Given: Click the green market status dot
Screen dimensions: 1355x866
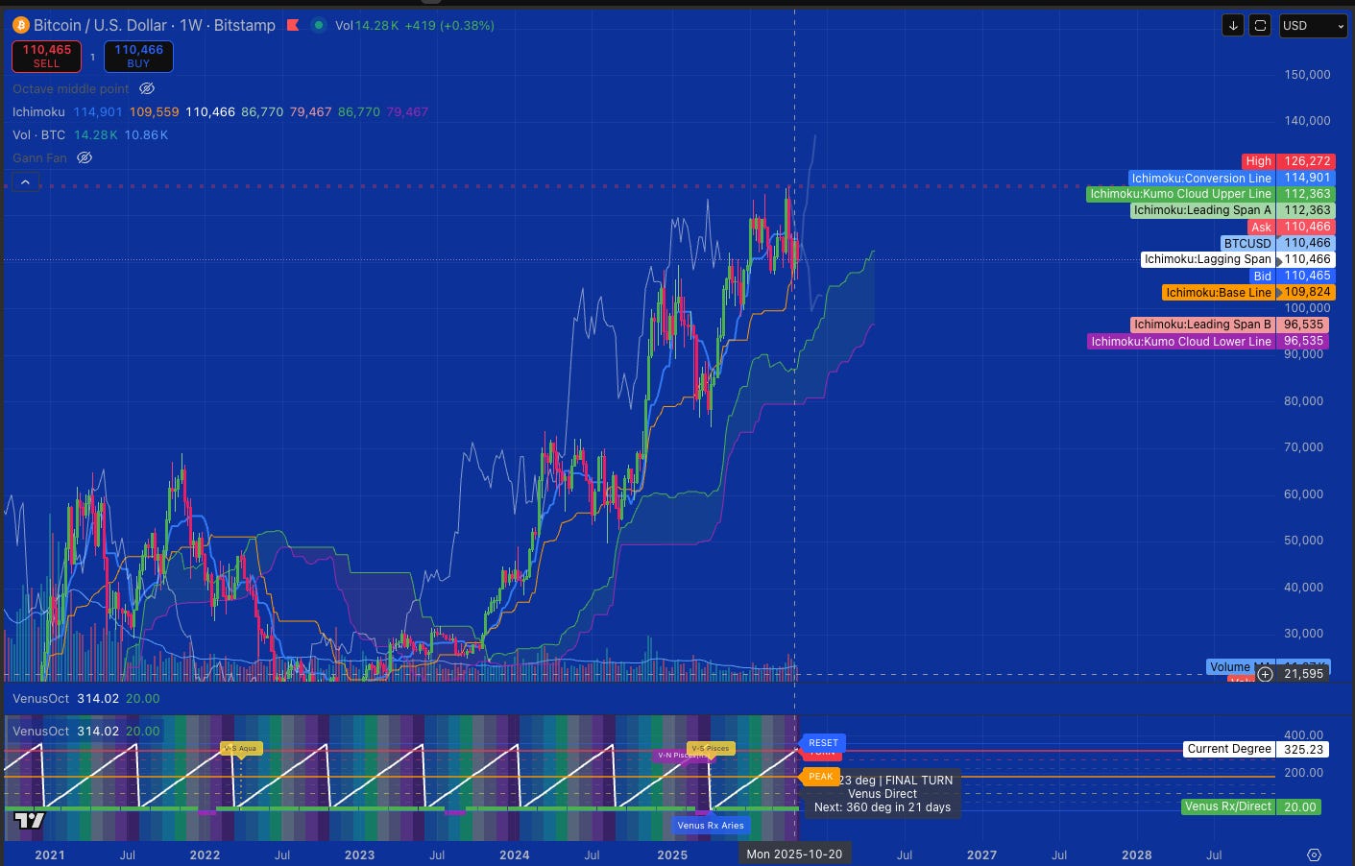Looking at the screenshot, I should tap(319, 25).
